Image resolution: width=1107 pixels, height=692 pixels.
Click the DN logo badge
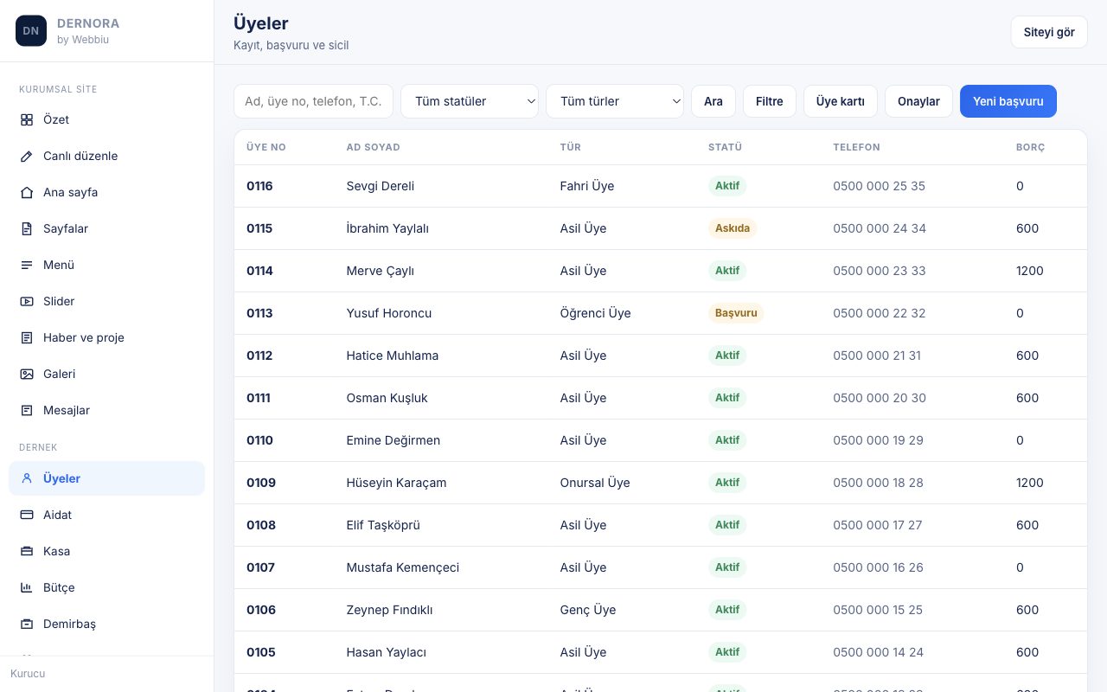pyautogui.click(x=31, y=31)
